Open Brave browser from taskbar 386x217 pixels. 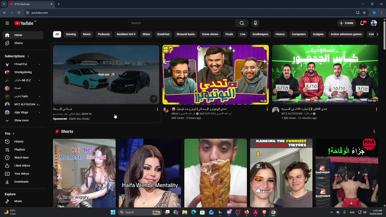coord(264,212)
